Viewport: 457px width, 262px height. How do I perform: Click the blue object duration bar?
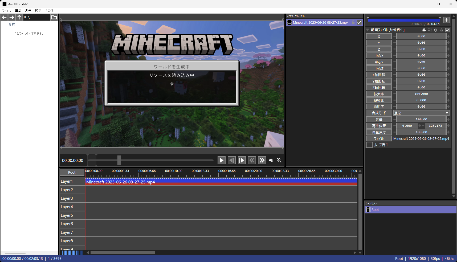[403, 20]
